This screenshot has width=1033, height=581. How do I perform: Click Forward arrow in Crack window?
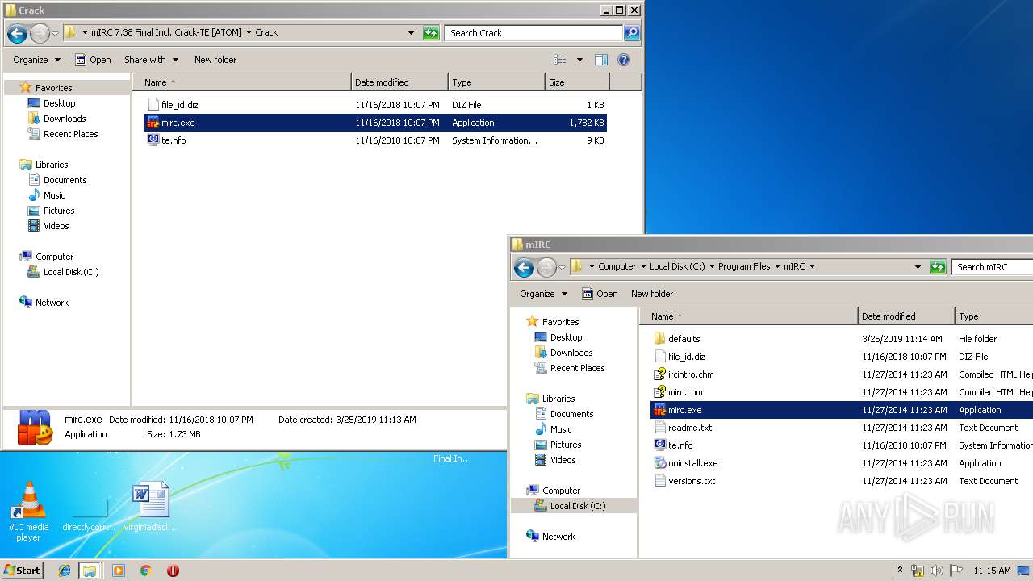click(x=40, y=33)
